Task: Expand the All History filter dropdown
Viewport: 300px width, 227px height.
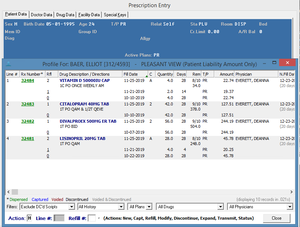Action: coord(121,207)
